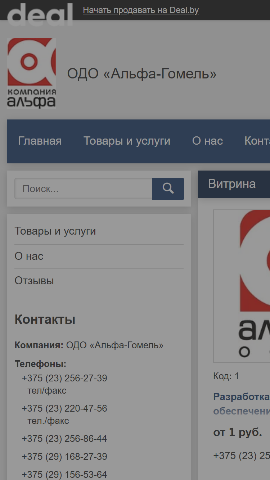
Task: Open 'Начать продавать на Deal.by' link
Action: pyautogui.click(x=141, y=10)
